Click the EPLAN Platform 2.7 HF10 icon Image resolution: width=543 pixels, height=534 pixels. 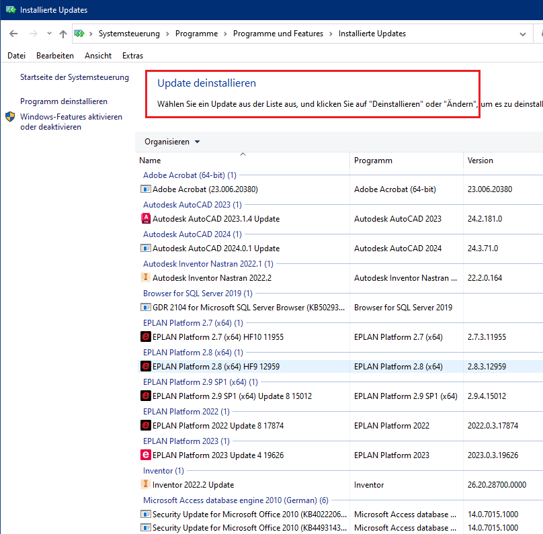[x=145, y=337]
